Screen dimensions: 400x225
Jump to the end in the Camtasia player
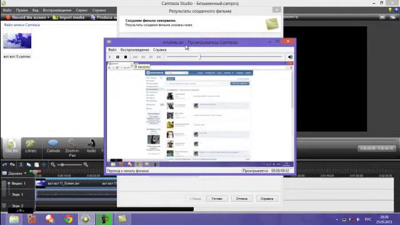tap(159, 57)
